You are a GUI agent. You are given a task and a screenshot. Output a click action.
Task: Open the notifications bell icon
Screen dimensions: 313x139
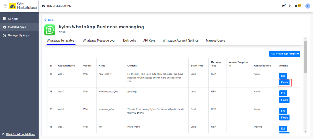coord(296,6)
